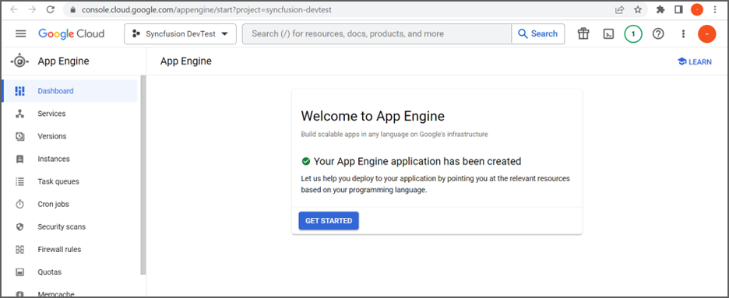This screenshot has height=298, width=729.
Task: Click the GET STARTED button
Action: (x=329, y=221)
